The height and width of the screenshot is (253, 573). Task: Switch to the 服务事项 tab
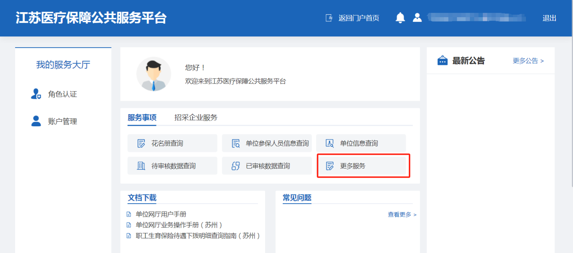[x=142, y=118]
